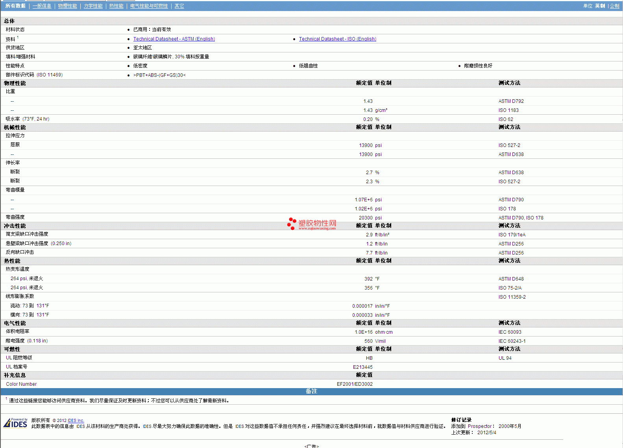The image size is (623, 448).
Task: Select the 0.000033 expansion coefficient value
Action: tap(362, 315)
